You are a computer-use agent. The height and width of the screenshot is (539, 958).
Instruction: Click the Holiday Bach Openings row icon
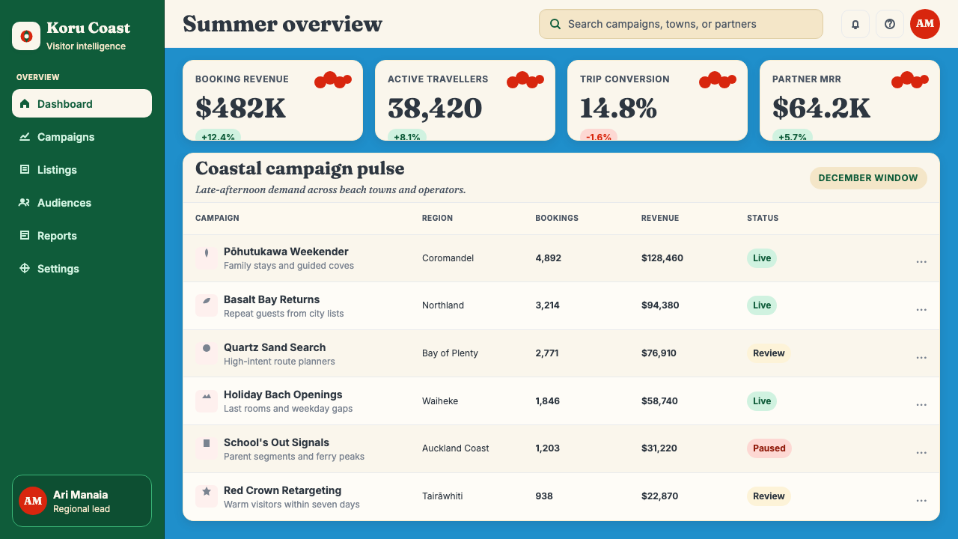click(x=207, y=401)
